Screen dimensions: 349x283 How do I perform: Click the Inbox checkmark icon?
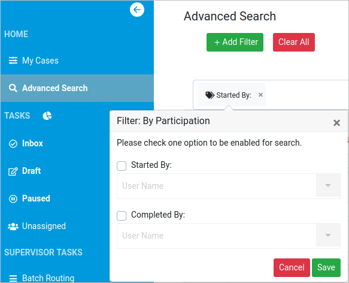[x=13, y=144]
